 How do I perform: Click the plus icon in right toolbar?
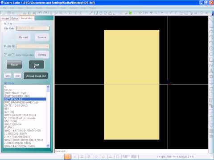pos(211,83)
